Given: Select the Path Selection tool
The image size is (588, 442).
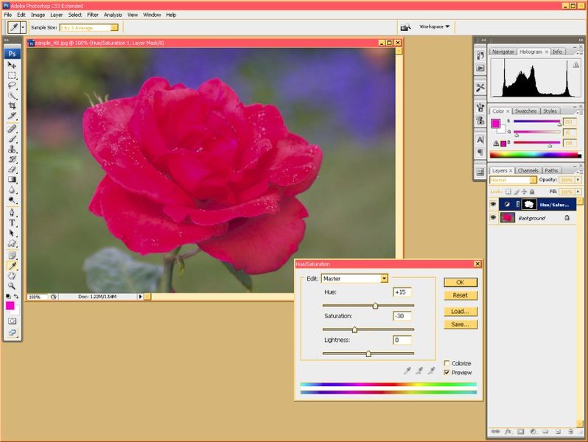Looking at the screenshot, I should pyautogui.click(x=12, y=233).
